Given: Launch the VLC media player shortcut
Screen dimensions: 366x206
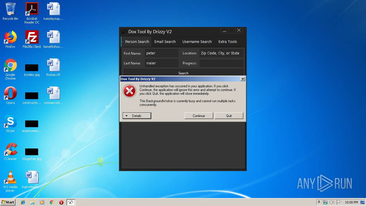Looking at the screenshot, I should click(x=10, y=181).
